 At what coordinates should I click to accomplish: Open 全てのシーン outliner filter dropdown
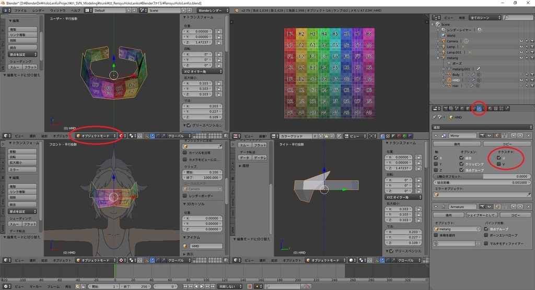tap(485, 18)
